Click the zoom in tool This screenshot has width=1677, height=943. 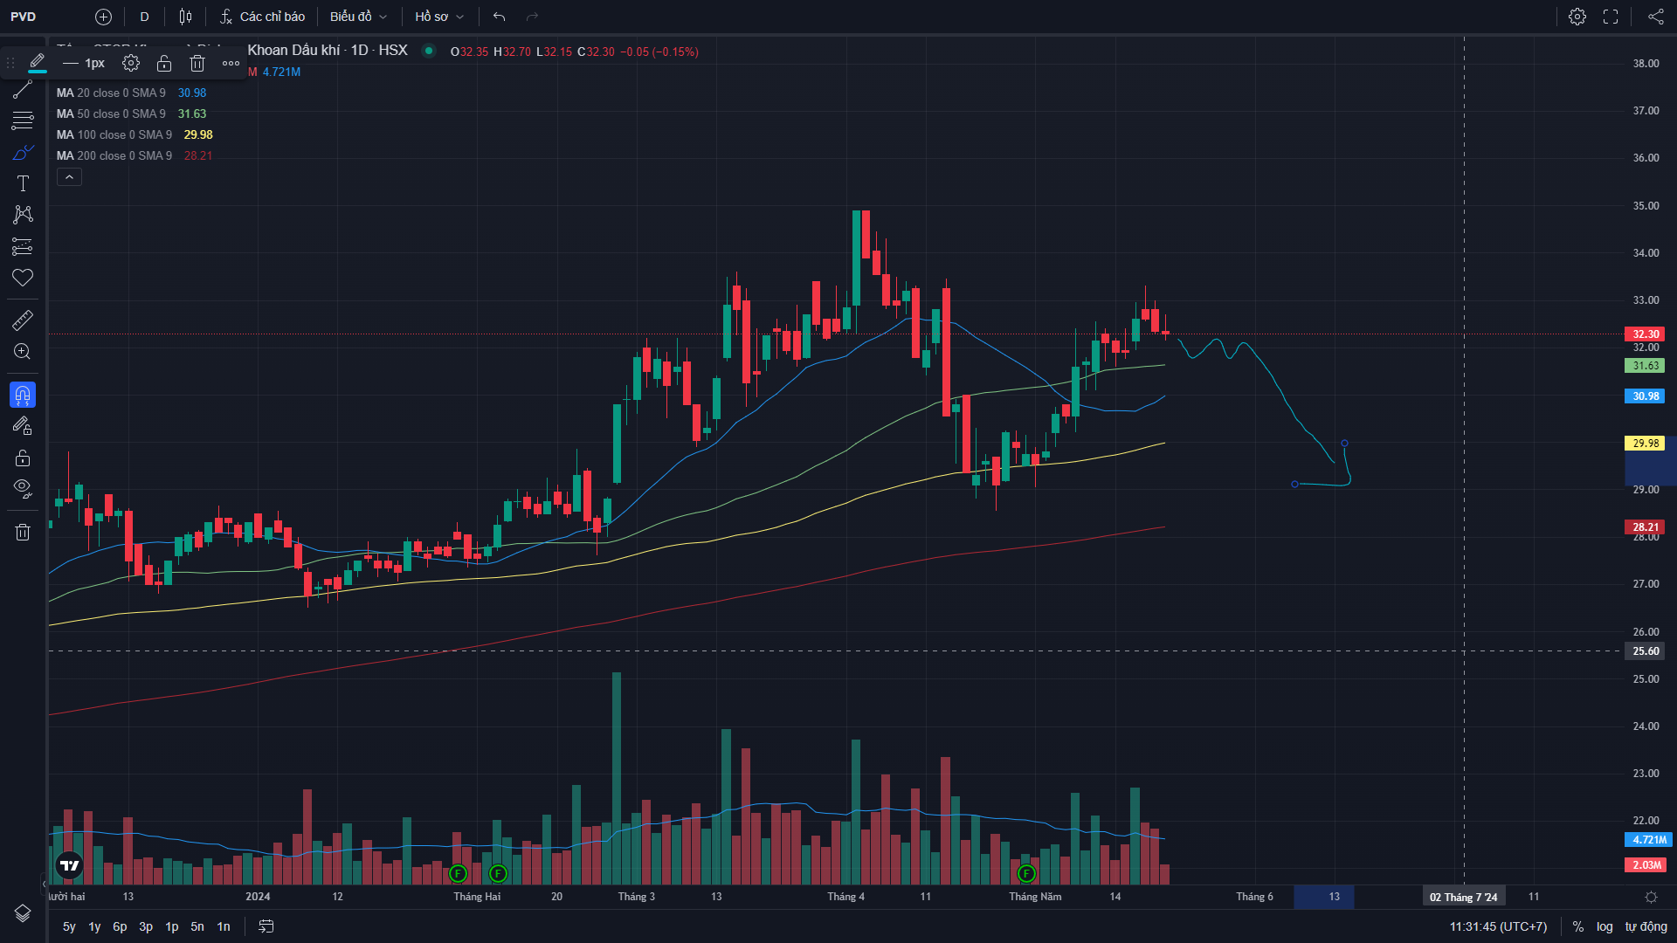[23, 352]
